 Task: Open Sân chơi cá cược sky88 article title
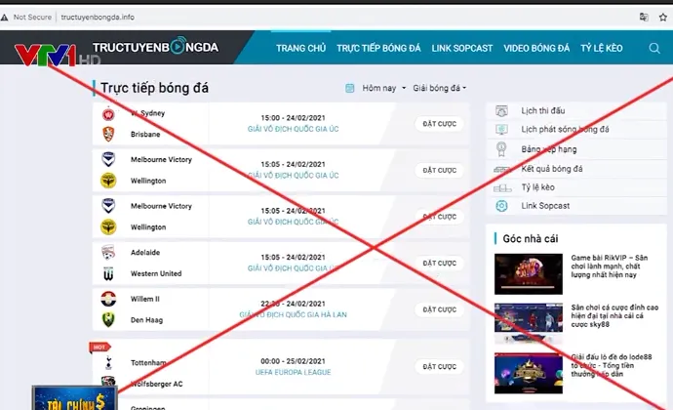pos(614,316)
